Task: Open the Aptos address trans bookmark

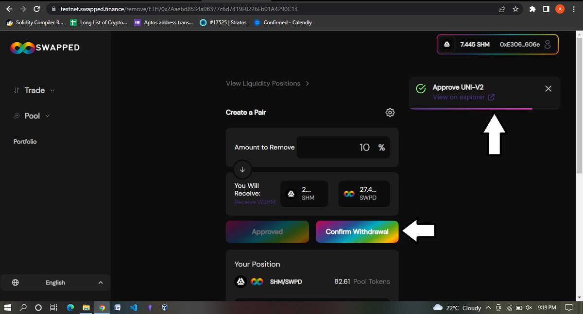Action: point(164,22)
